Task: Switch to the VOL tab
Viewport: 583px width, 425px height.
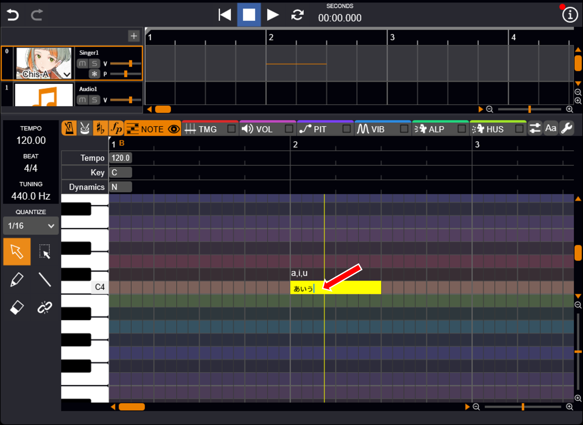Action: pyautogui.click(x=262, y=129)
